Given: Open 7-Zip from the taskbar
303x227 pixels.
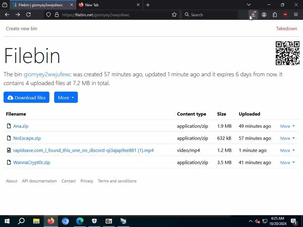Looking at the screenshot, I should pos(109,221).
